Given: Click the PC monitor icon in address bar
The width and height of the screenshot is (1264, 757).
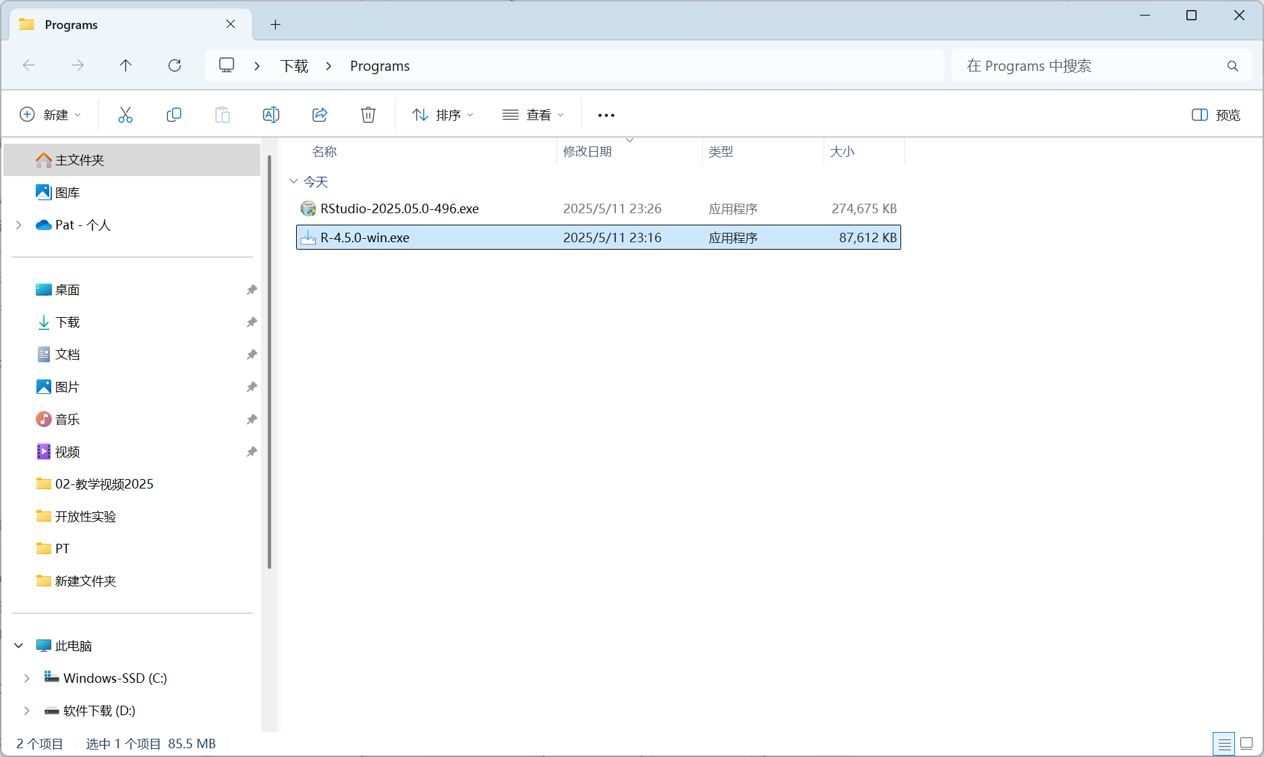Looking at the screenshot, I should [x=227, y=65].
